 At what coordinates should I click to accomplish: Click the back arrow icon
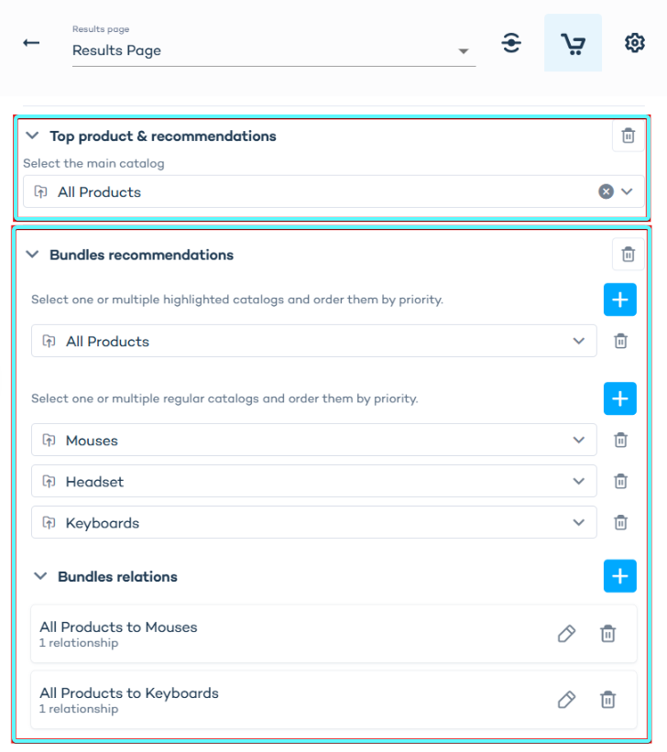click(x=31, y=43)
